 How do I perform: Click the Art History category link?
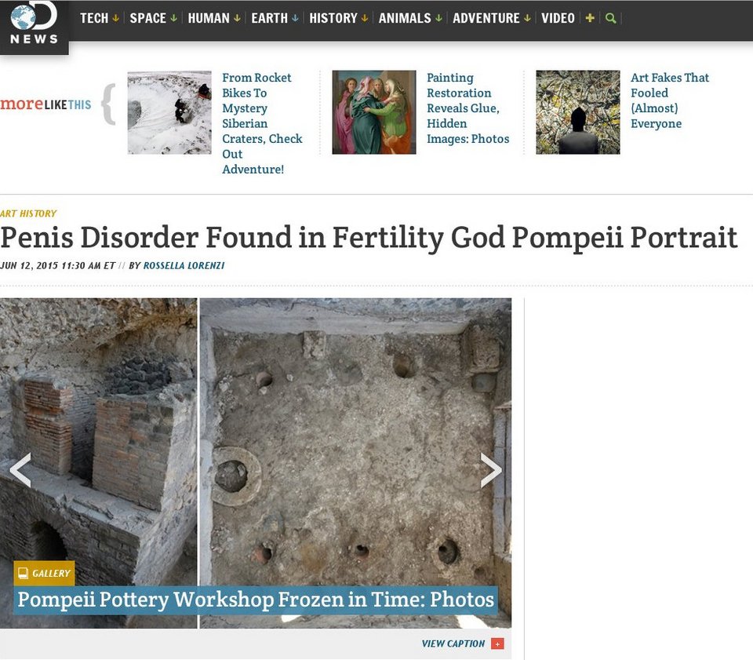[x=28, y=213]
